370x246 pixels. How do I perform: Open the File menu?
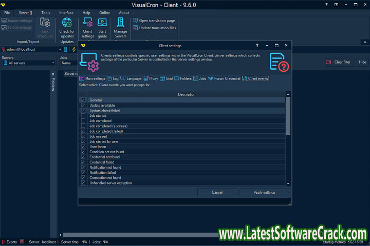(7, 13)
